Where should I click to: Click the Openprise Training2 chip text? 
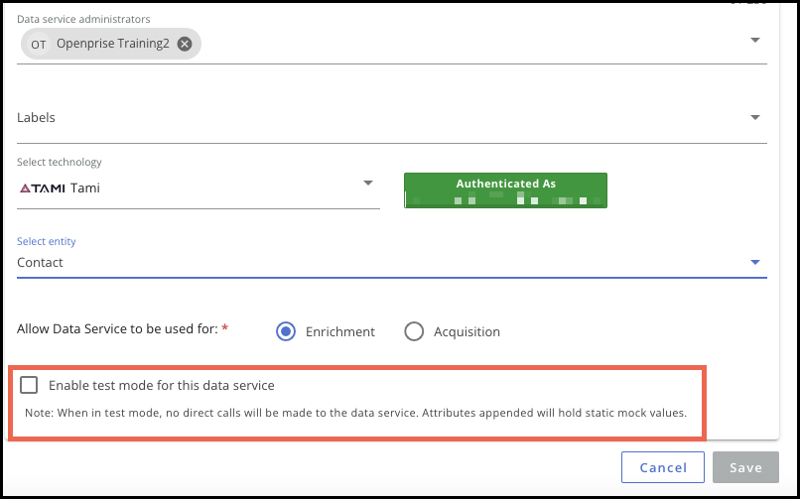[x=113, y=44]
